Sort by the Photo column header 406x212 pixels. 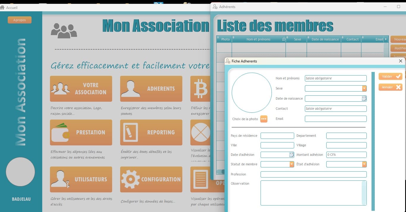[x=224, y=39]
